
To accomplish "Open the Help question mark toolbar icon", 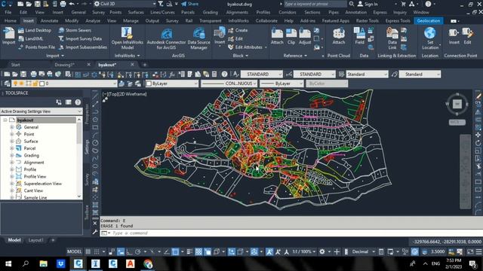I will (225, 75).
